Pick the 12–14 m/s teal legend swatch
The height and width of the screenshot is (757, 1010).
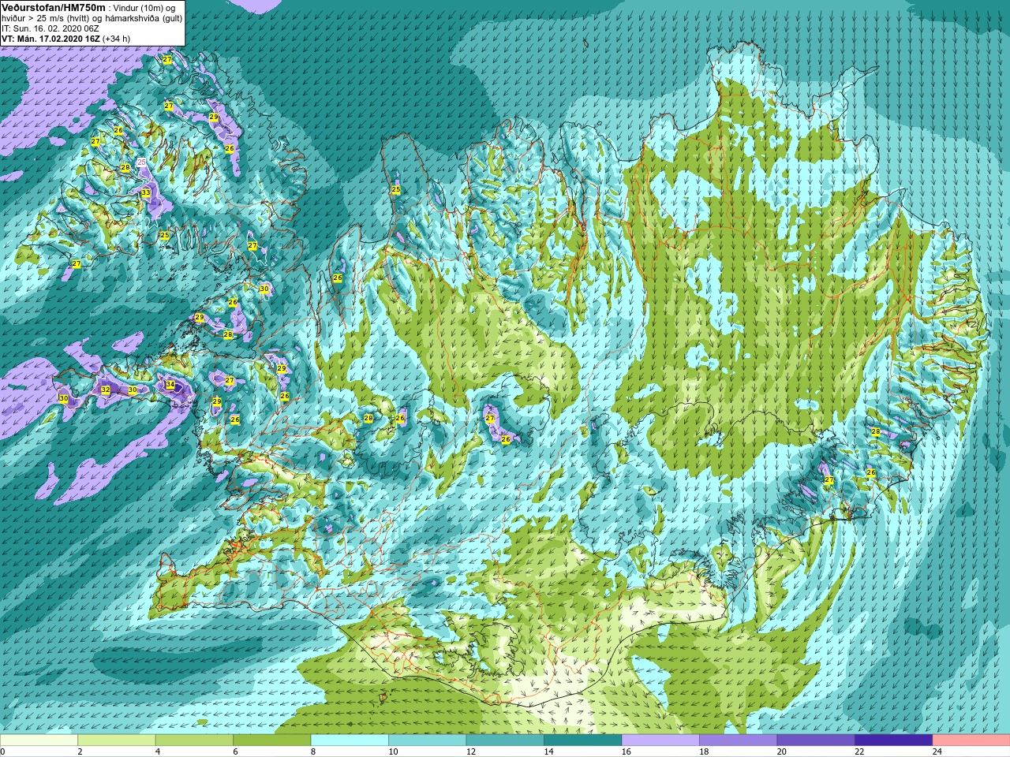pyautogui.click(x=505, y=740)
